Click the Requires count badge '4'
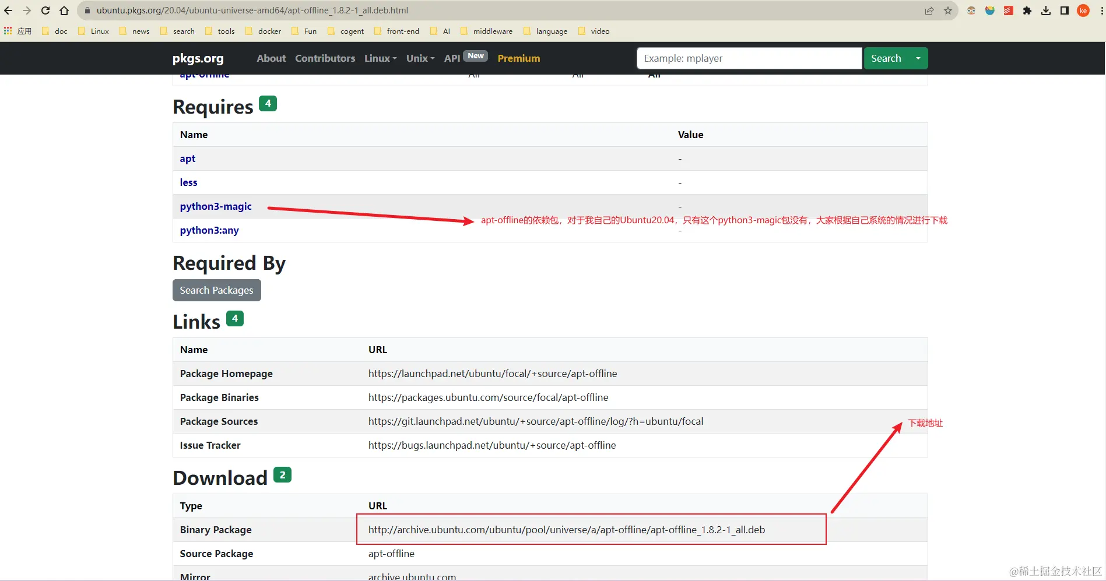 point(268,103)
